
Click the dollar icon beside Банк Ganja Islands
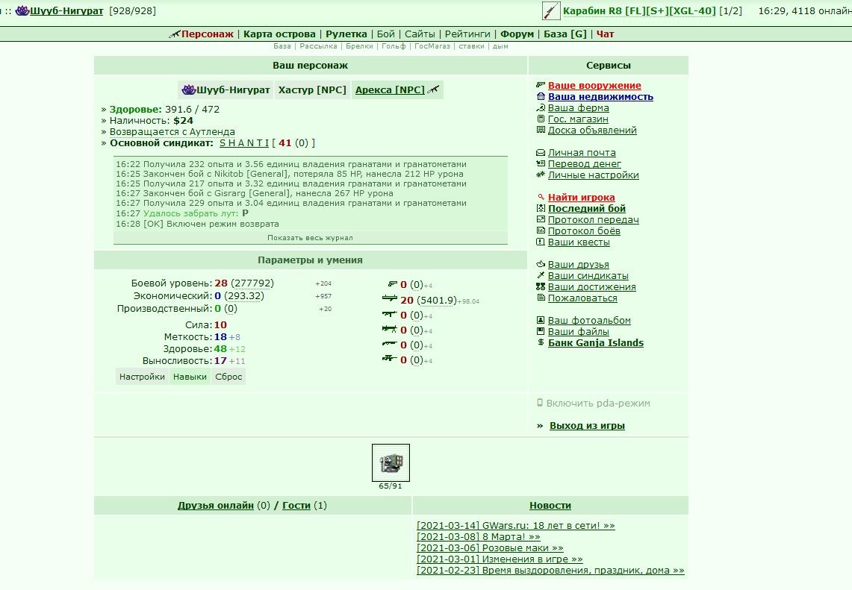click(x=540, y=342)
